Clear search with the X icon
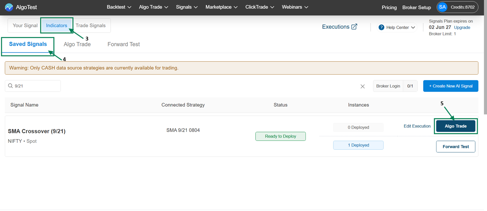Image resolution: width=487 pixels, height=211 pixels. coord(362,86)
